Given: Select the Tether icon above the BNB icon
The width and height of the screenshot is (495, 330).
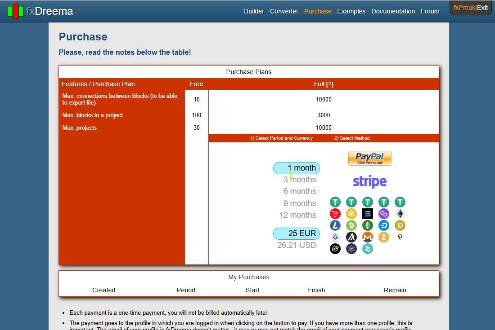Looking at the screenshot, I should [x=351, y=202].
